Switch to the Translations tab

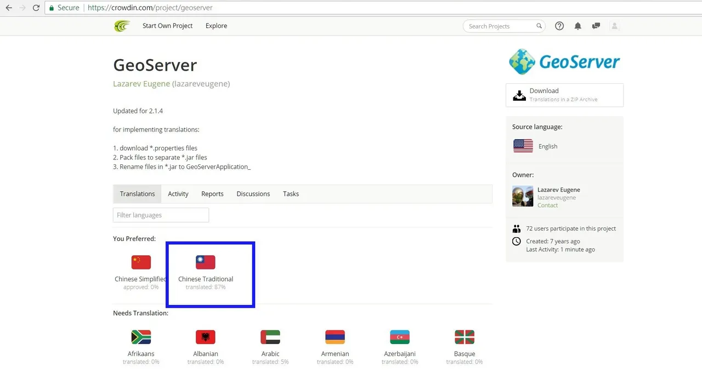point(137,194)
